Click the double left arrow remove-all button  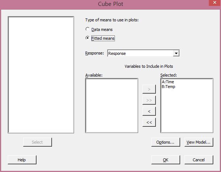click(149, 122)
